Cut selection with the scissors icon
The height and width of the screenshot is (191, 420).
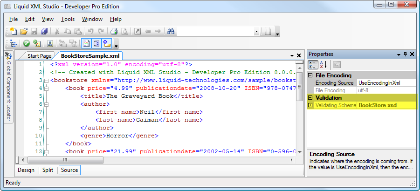click(x=57, y=32)
